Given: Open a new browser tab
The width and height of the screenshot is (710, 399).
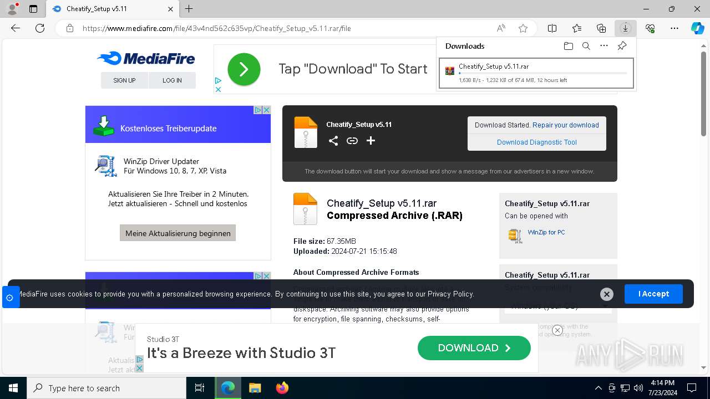Looking at the screenshot, I should click(x=189, y=9).
